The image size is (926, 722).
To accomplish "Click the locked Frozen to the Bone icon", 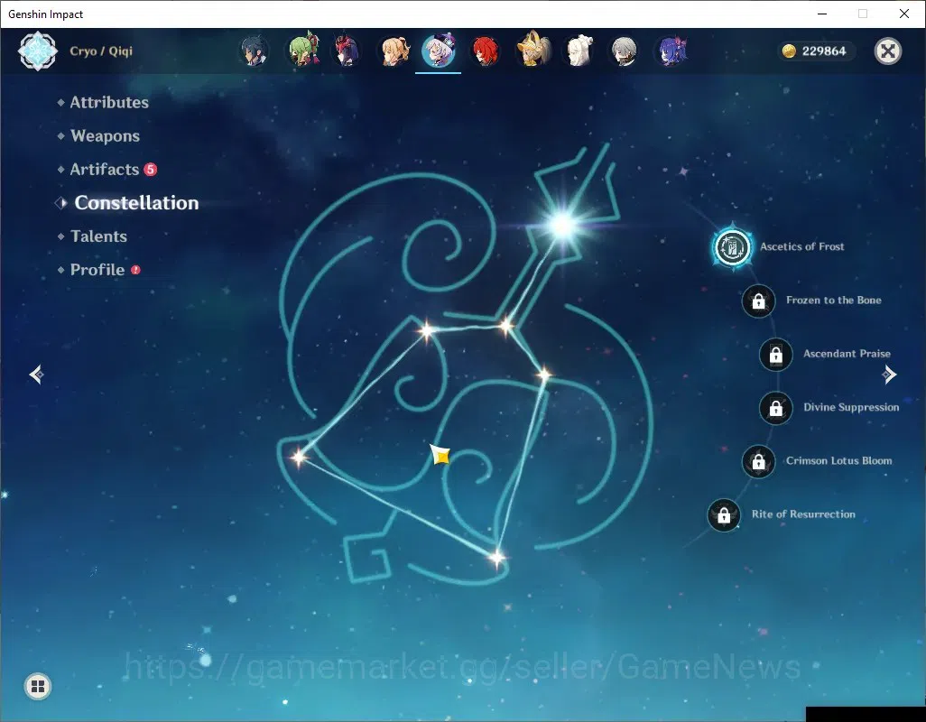I will click(758, 301).
